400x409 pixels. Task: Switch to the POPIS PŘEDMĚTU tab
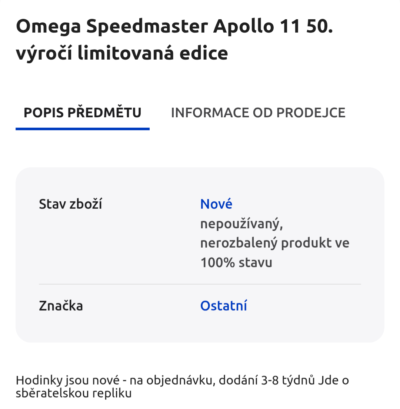(x=83, y=113)
